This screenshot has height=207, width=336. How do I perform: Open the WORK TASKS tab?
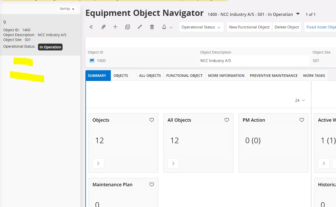[314, 76]
